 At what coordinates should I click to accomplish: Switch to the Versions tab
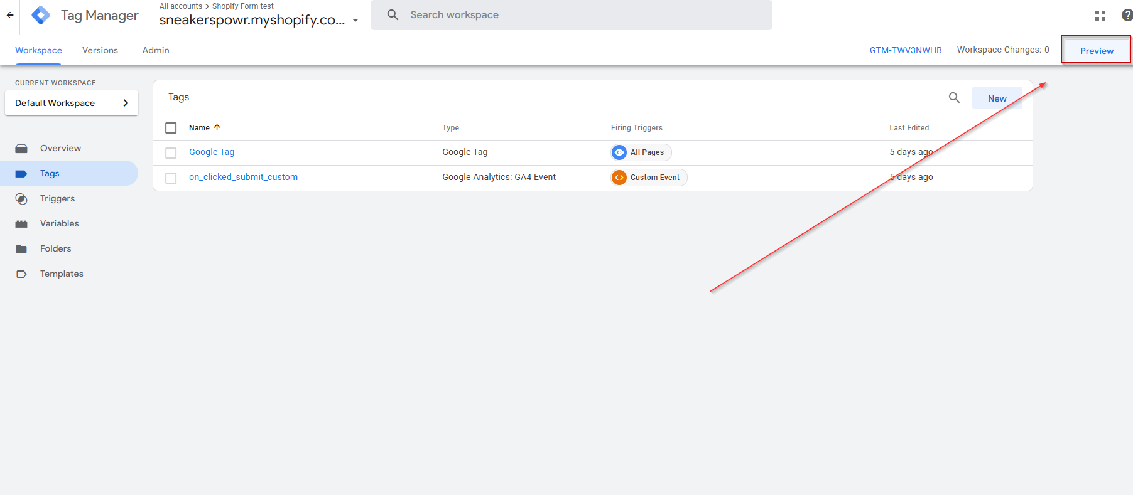100,50
